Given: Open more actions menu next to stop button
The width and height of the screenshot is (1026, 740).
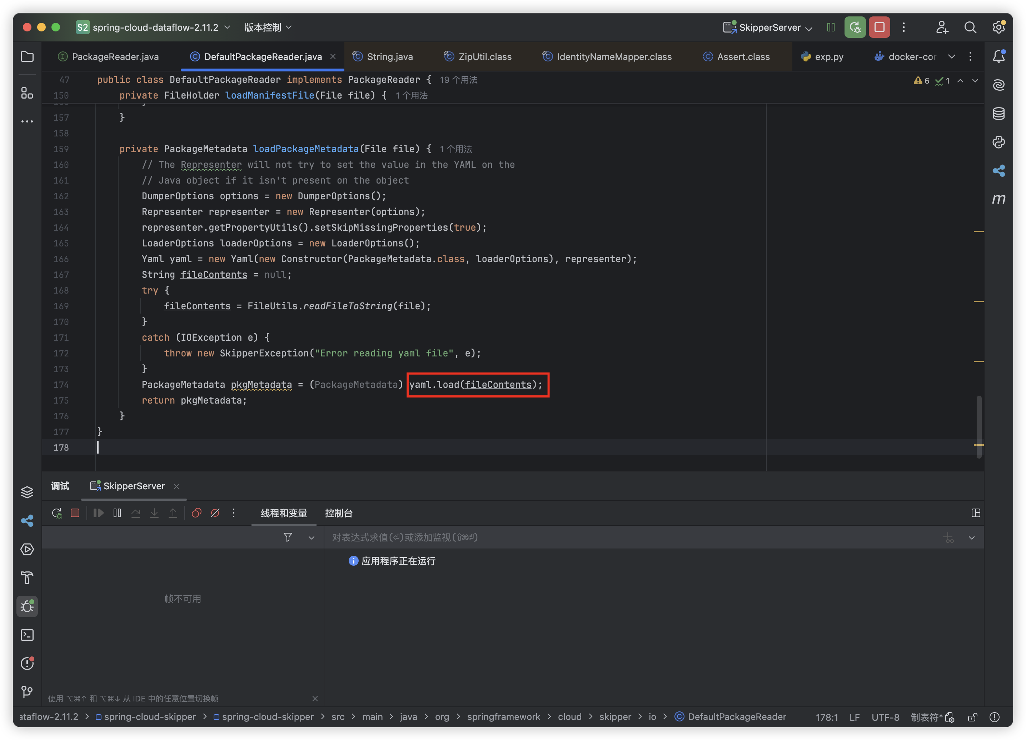Looking at the screenshot, I should [903, 27].
